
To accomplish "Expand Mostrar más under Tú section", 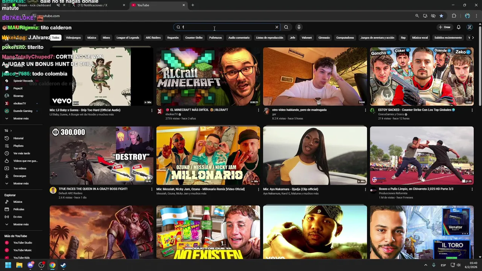I will click(x=21, y=183).
